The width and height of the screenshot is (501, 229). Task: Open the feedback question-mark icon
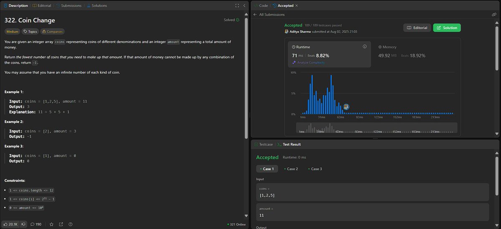pyautogui.click(x=71, y=224)
